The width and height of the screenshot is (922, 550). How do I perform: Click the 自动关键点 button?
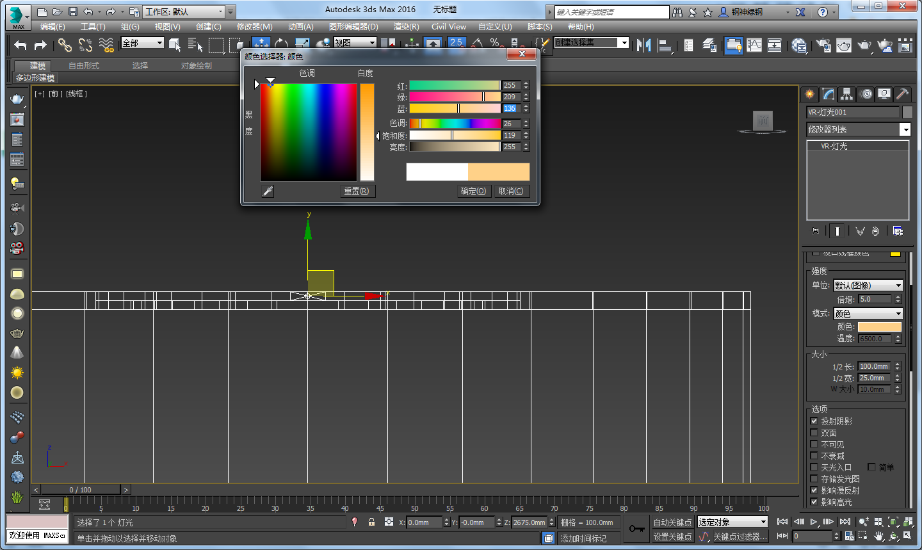tap(672, 522)
